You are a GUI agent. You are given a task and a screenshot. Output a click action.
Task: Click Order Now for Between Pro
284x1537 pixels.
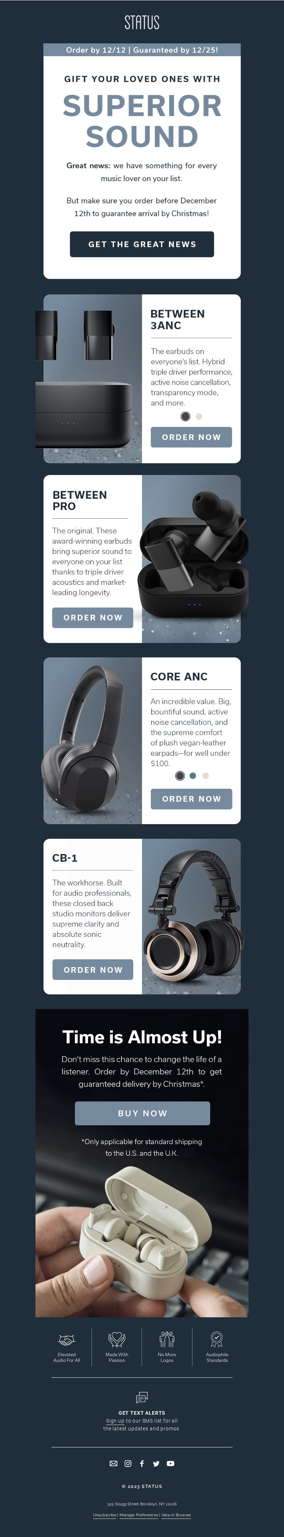pyautogui.click(x=93, y=618)
